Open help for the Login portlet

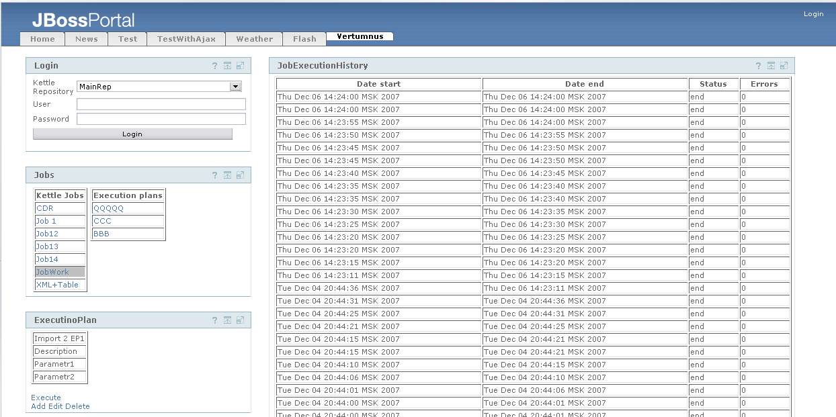coord(215,66)
